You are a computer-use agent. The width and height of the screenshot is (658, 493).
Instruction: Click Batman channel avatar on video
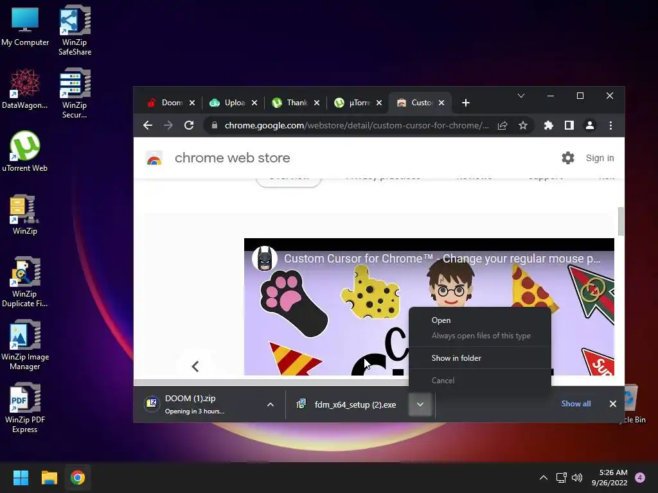(x=264, y=258)
